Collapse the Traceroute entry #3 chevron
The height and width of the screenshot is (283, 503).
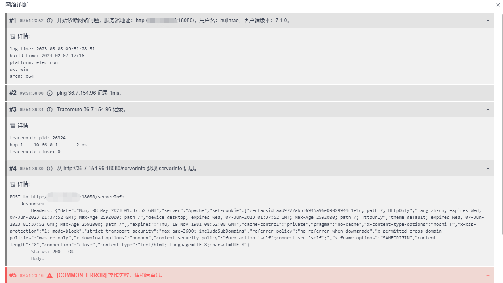(488, 110)
